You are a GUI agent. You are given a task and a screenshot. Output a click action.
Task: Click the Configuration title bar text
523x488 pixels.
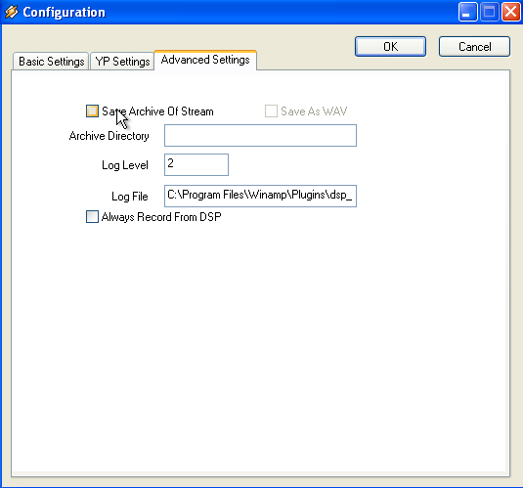pyautogui.click(x=65, y=13)
